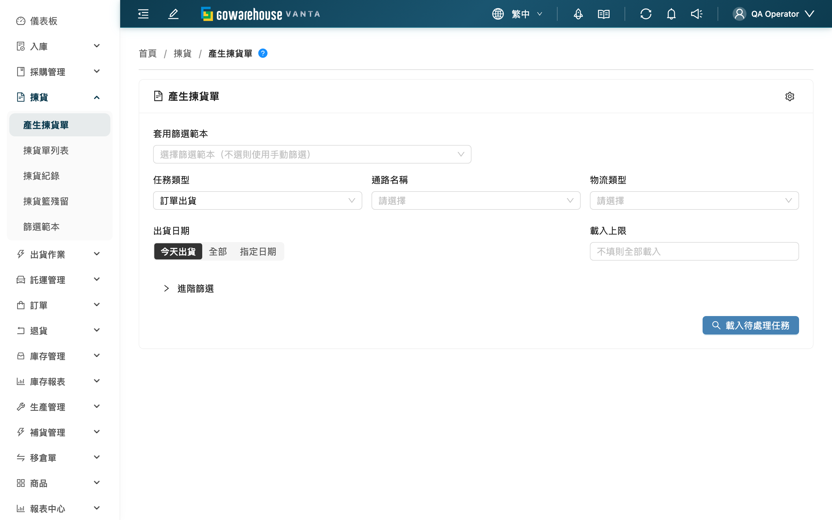The height and width of the screenshot is (520, 832).
Task: Click the megaphone announcement icon
Action: click(697, 14)
